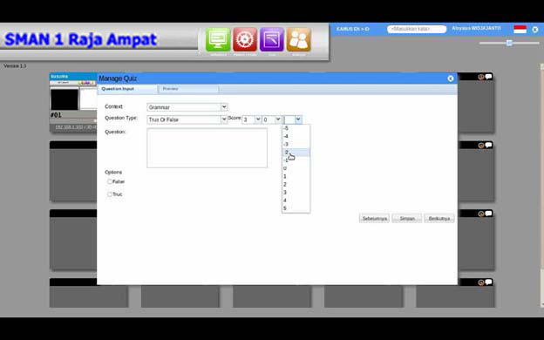
Task: Click chat bubble icon on top-row student tile
Action: [488, 77]
